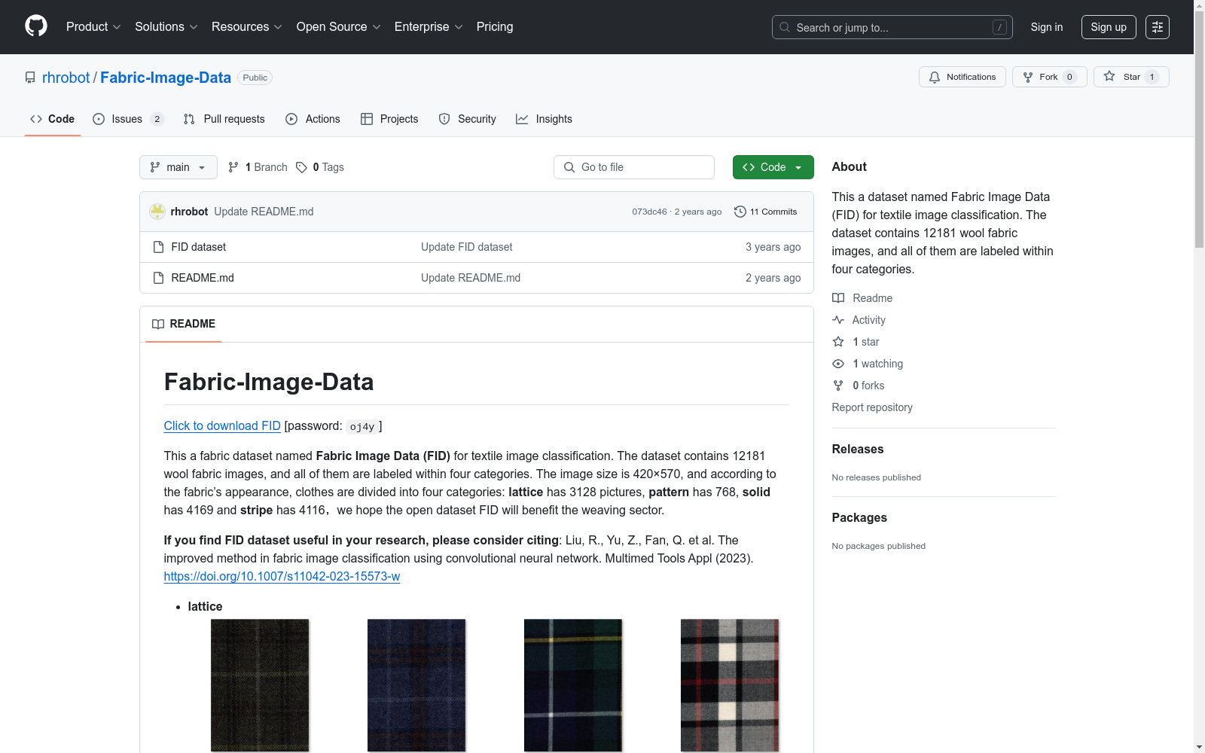Image resolution: width=1205 pixels, height=753 pixels.
Task: View the 1 Branch list
Action: tap(258, 167)
